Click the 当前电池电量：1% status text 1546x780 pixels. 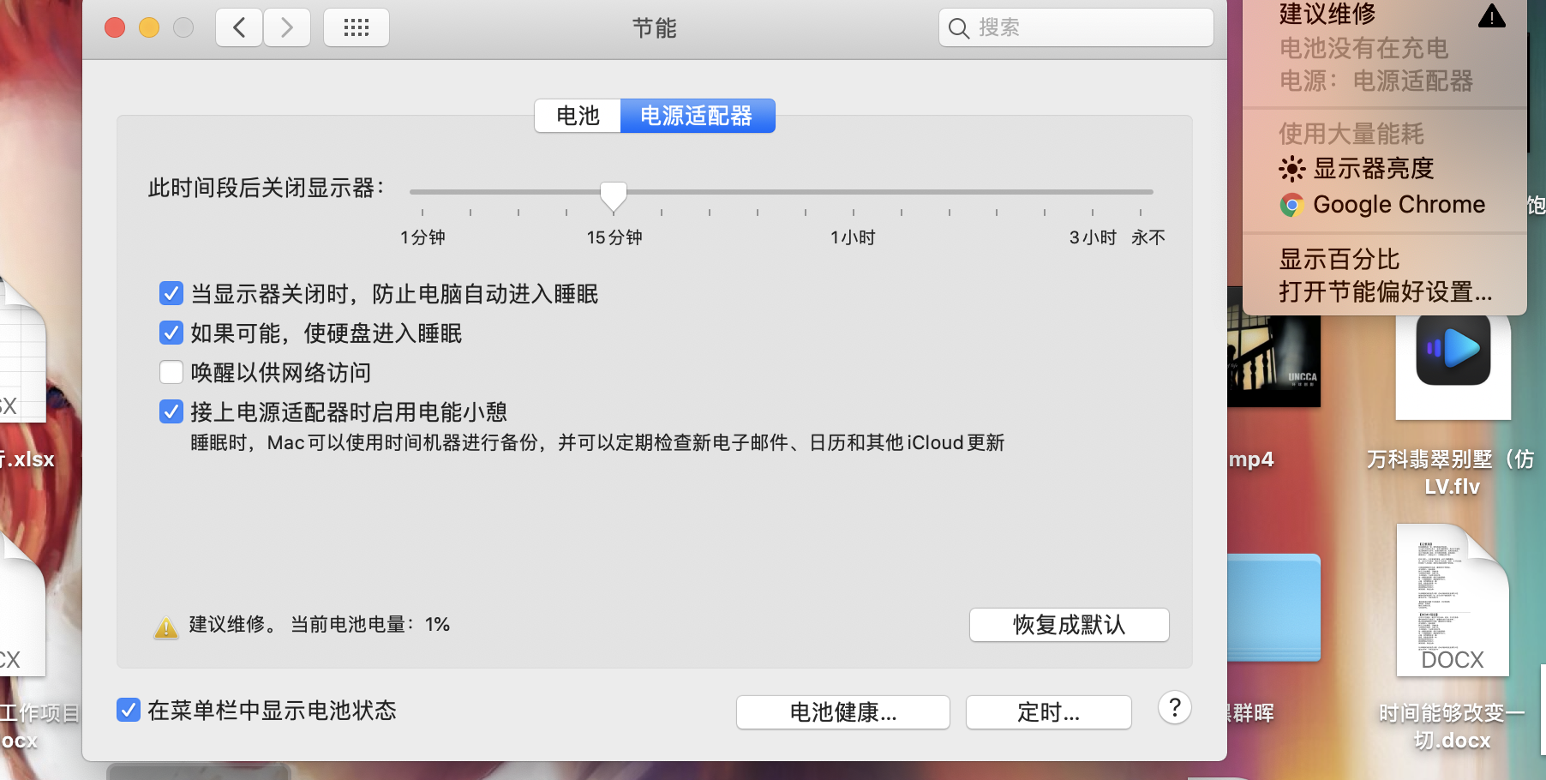pos(370,625)
